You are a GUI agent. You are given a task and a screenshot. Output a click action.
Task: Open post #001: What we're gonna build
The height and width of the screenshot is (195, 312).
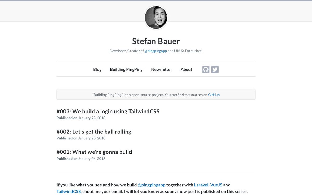[x=94, y=152]
